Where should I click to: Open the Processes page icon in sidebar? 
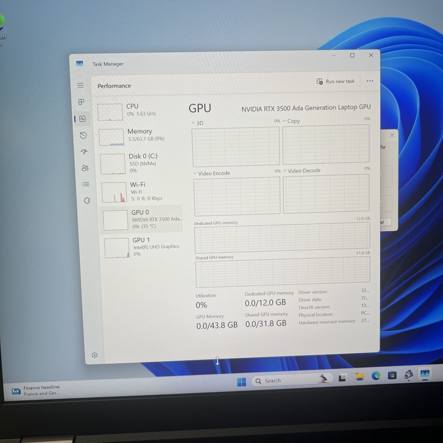coord(81,102)
